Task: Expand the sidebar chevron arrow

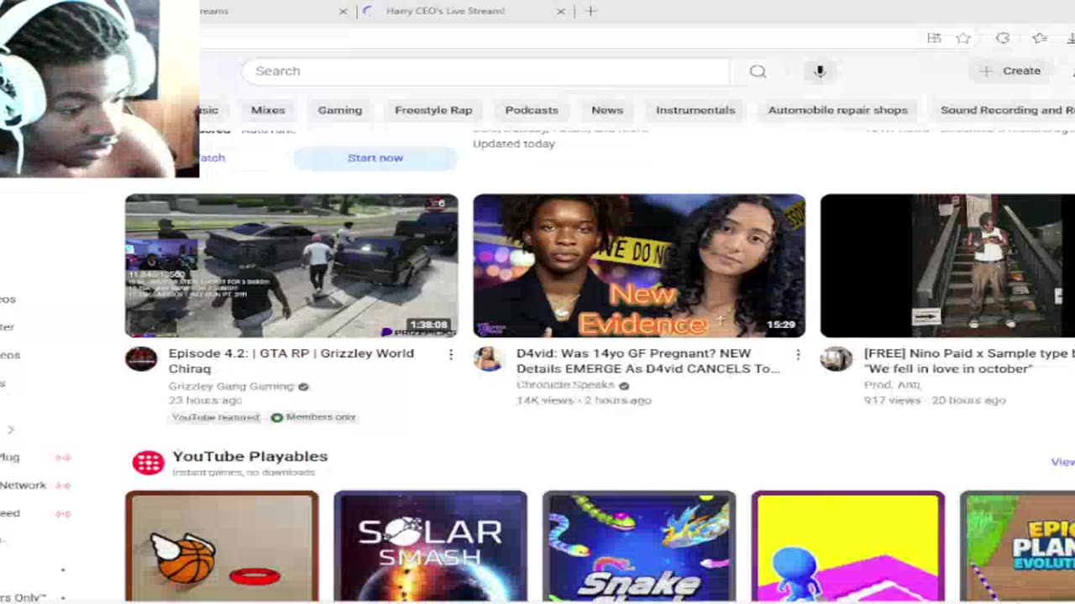Action: pyautogui.click(x=10, y=430)
